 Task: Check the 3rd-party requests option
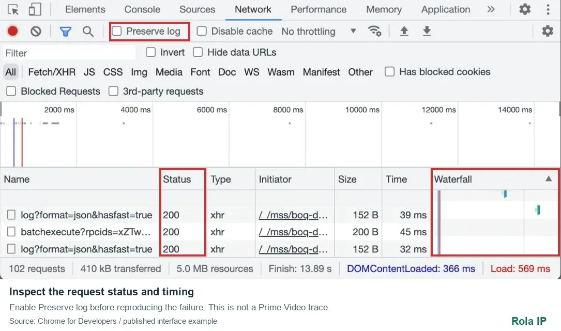click(x=113, y=91)
